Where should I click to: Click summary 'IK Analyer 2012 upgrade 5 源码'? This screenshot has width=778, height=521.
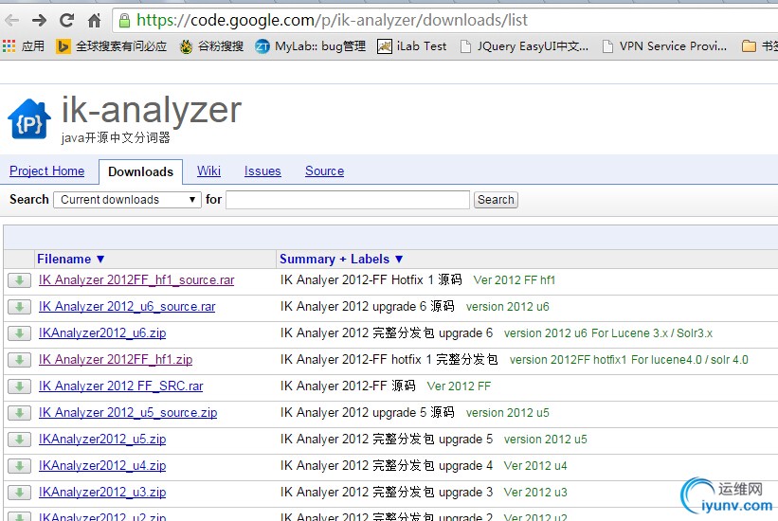click(367, 413)
